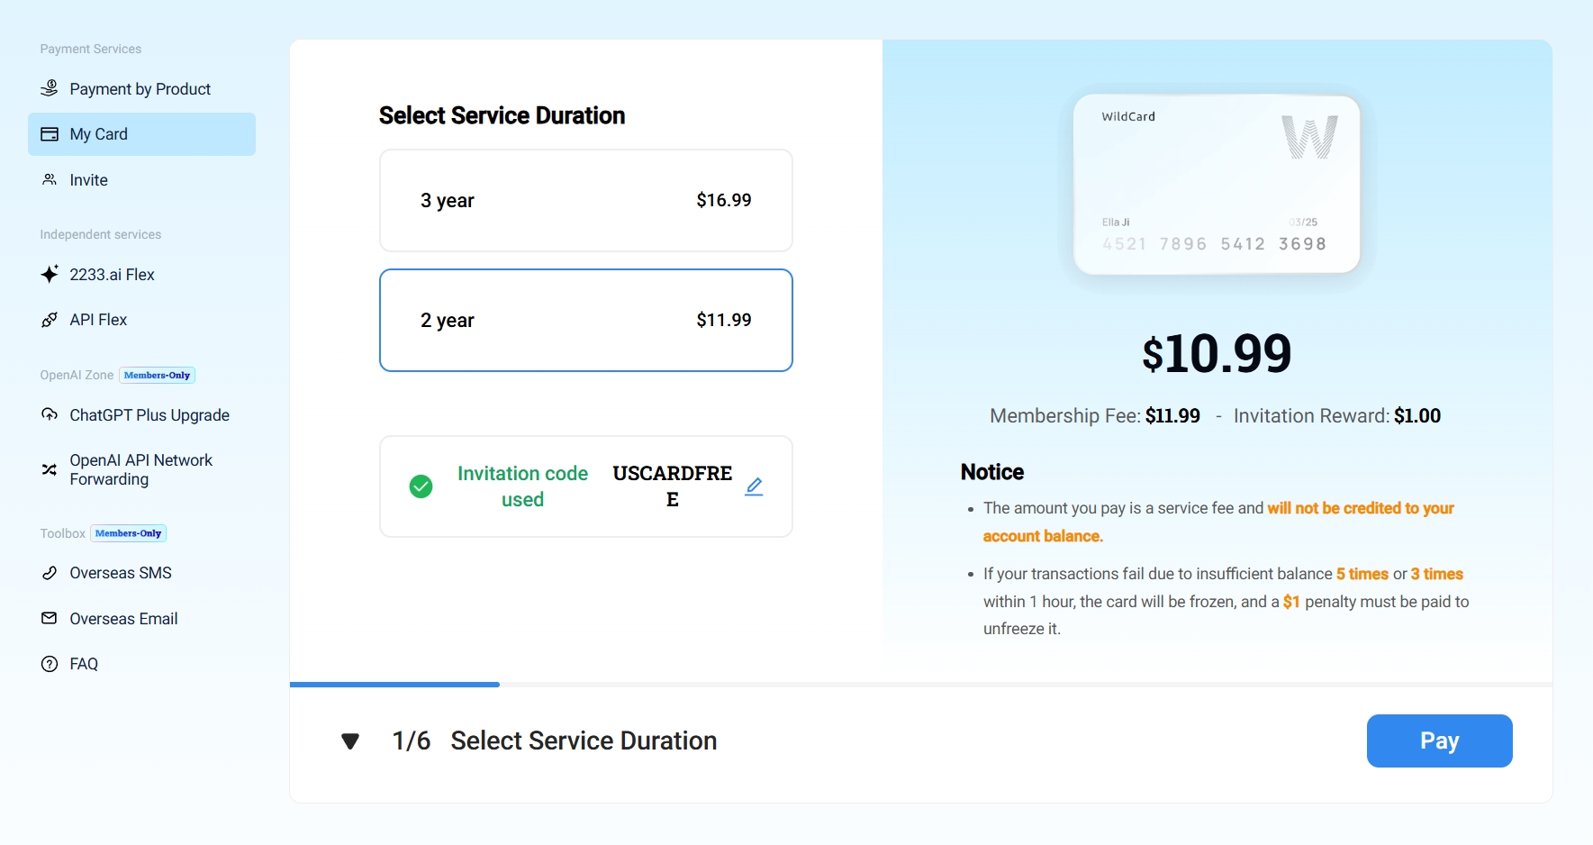Click the API Flex rocket icon
This screenshot has height=845, width=1593.
point(50,320)
